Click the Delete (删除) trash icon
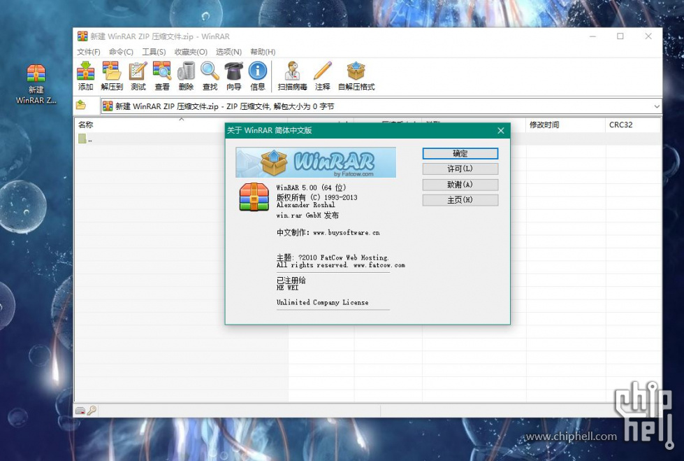This screenshot has height=461, width=684. [x=186, y=76]
